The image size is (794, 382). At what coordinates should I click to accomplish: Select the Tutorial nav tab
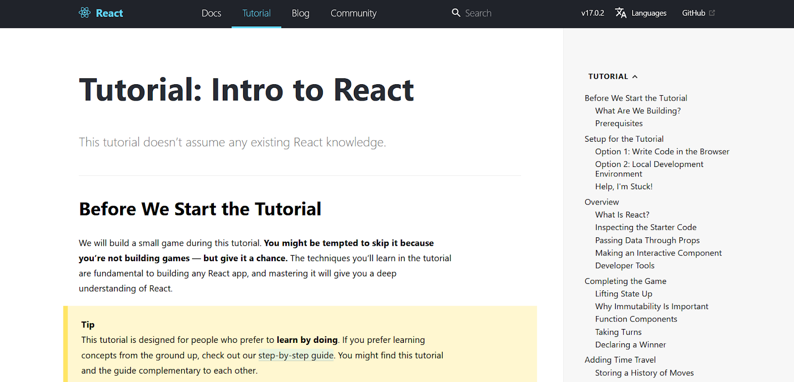coord(257,13)
